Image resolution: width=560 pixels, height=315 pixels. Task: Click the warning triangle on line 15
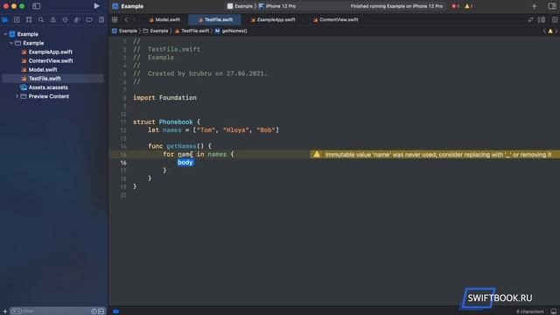pos(317,154)
